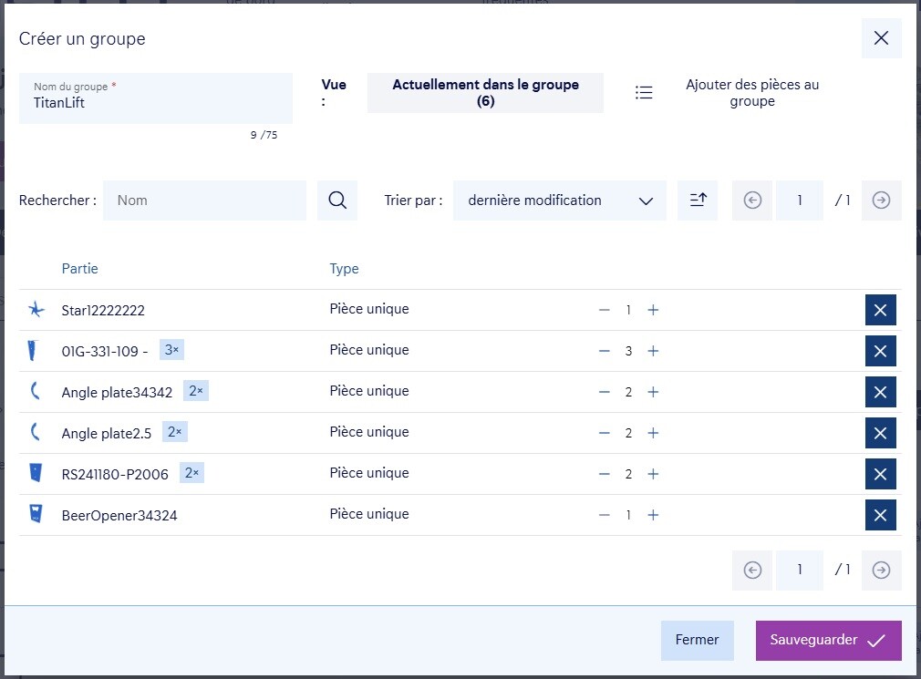Click the Fermer button
This screenshot has width=921, height=679.
pos(697,640)
